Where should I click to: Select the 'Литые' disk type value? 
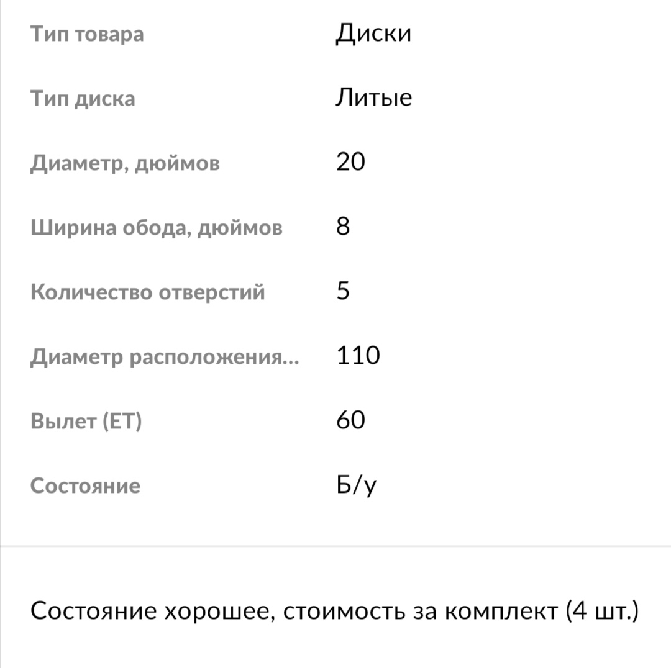[x=373, y=98]
